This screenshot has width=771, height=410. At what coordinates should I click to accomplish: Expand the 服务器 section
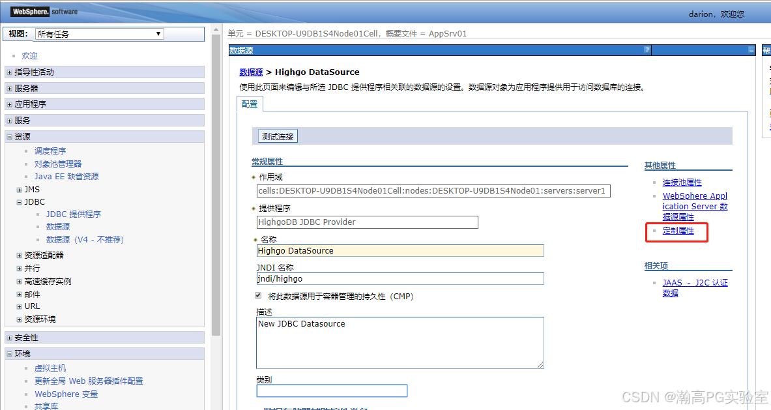(9, 89)
